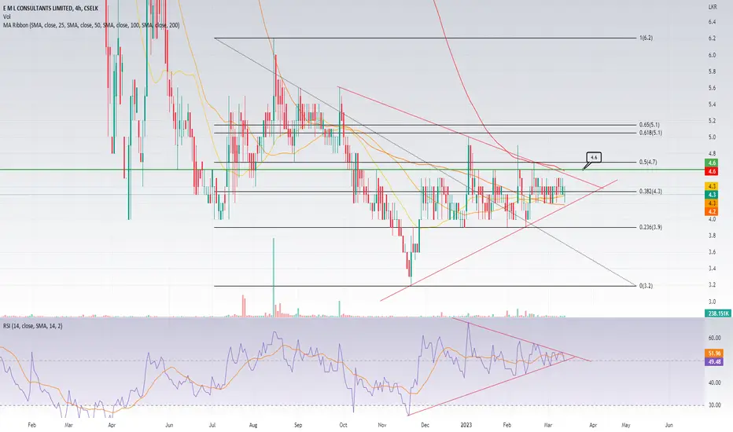This screenshot has height=432, width=733.
Task: Click the 40.00 RSI axis value
Action: (x=715, y=383)
